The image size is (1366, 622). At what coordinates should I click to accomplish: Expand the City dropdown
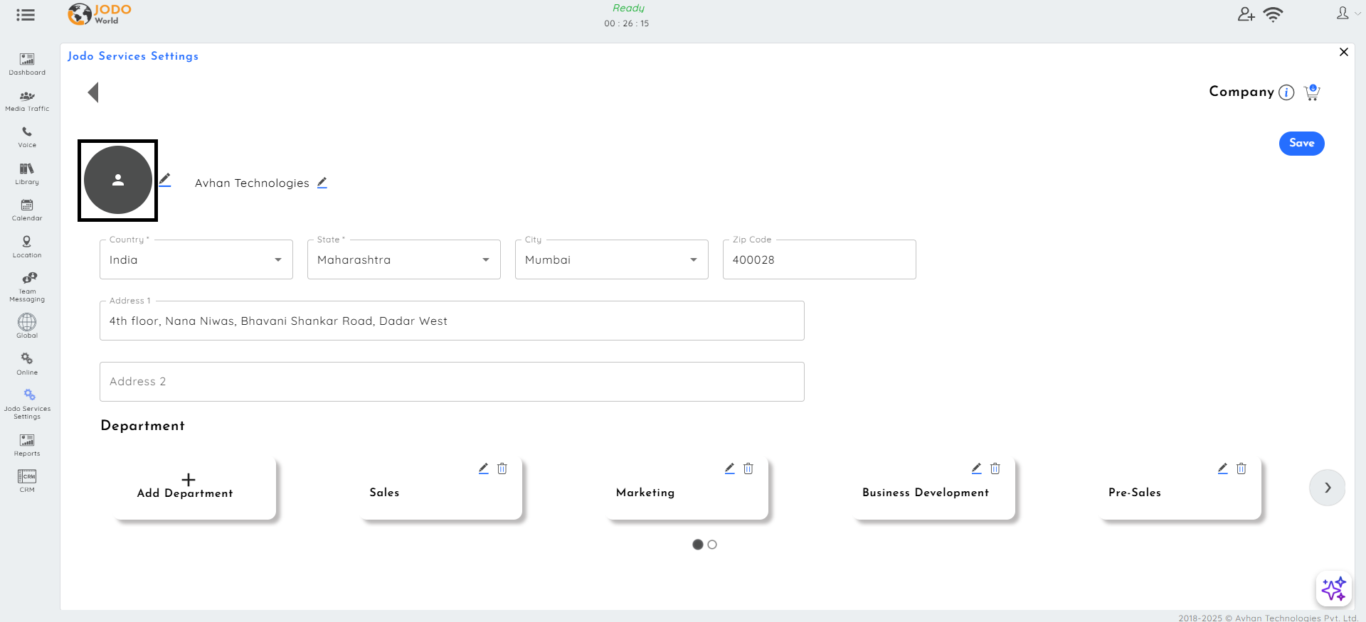tap(612, 259)
